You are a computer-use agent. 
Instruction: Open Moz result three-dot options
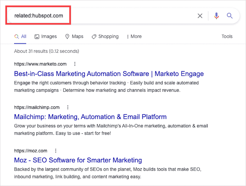(x=55, y=151)
